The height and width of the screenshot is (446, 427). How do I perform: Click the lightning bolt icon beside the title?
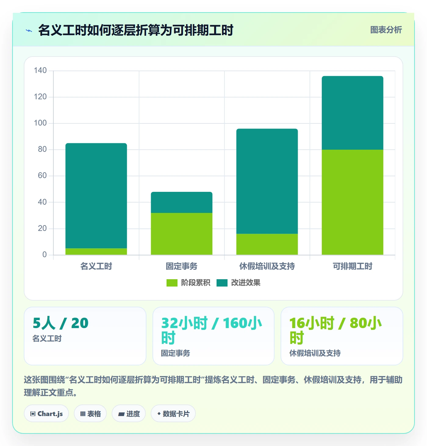tap(29, 31)
